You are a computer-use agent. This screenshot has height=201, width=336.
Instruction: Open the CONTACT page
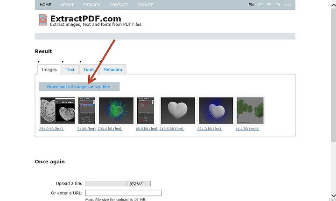pyautogui.click(x=119, y=5)
